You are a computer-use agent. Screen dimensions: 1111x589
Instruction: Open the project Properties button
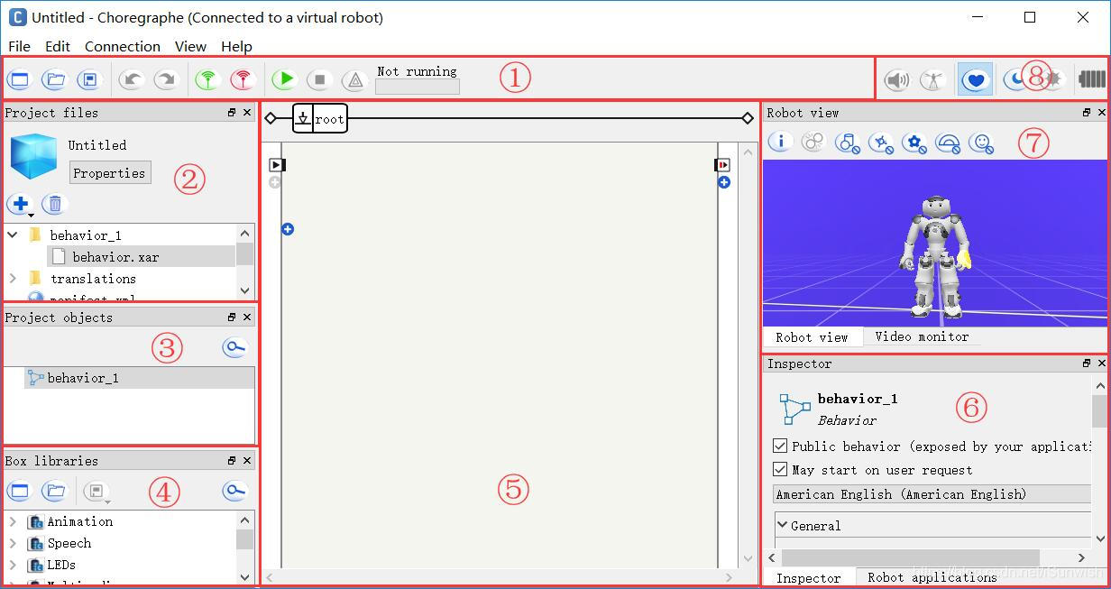pyautogui.click(x=109, y=172)
